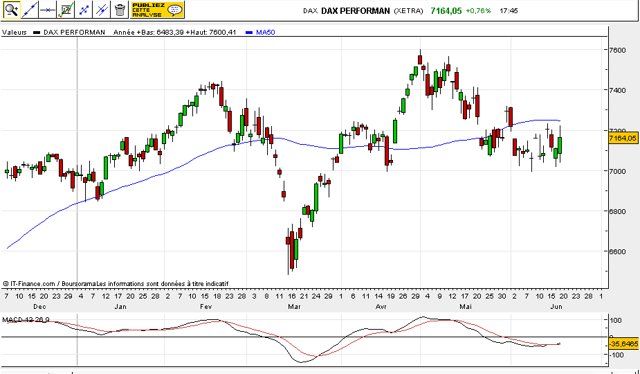Select the trend line drawing tool
The height and width of the screenshot is (374, 640).
click(30, 10)
